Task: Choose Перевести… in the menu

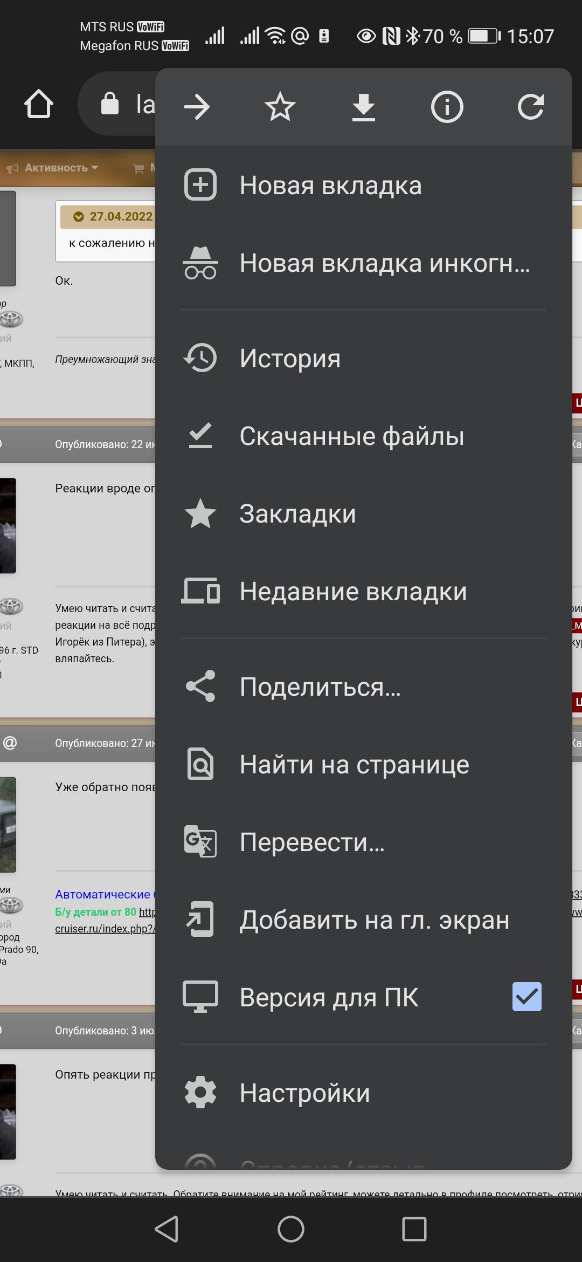Action: [x=364, y=842]
